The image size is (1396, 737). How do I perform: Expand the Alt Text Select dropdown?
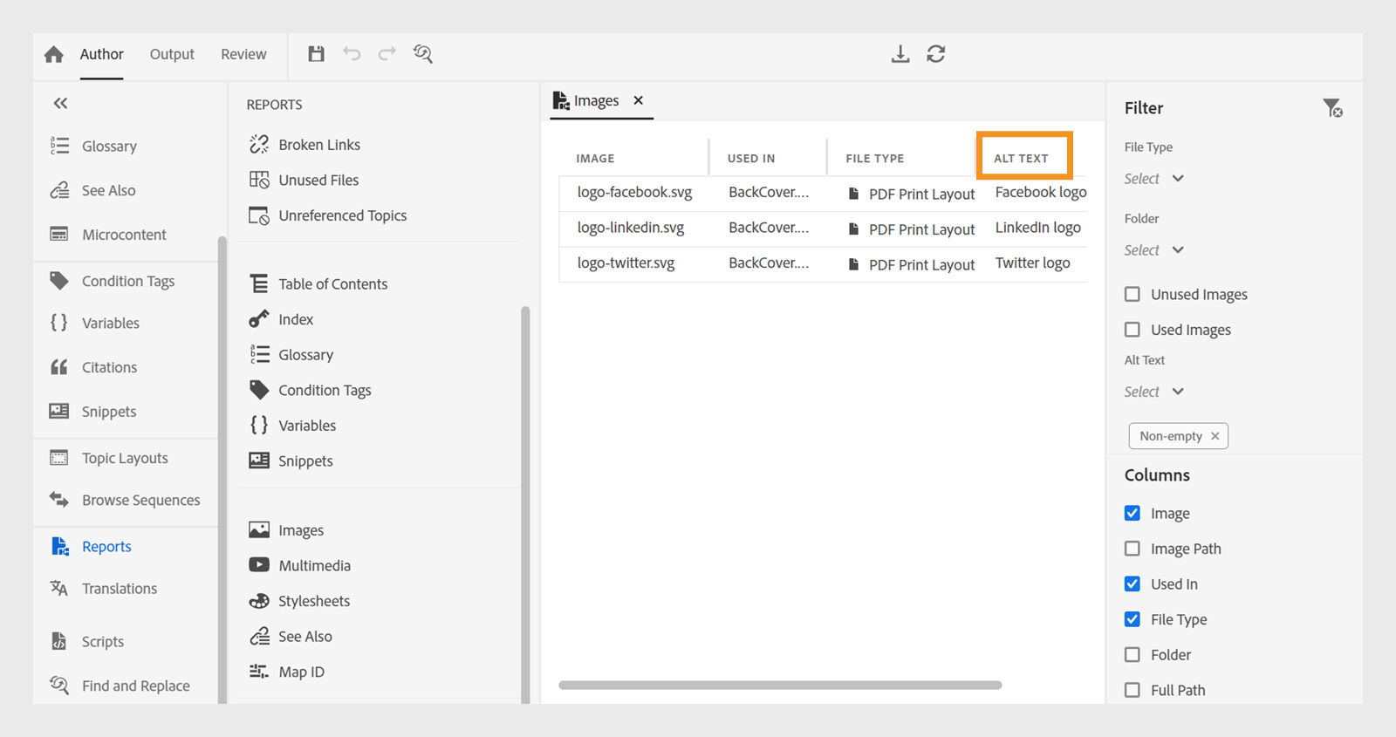1153,392
